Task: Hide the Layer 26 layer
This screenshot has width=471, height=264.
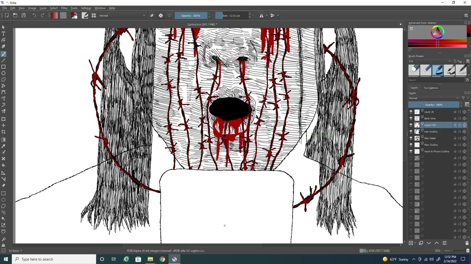Action: coord(411,112)
